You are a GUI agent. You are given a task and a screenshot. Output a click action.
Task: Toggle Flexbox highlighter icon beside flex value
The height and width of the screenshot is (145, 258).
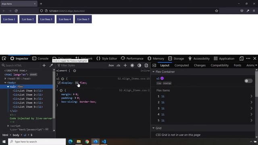(x=77, y=83)
